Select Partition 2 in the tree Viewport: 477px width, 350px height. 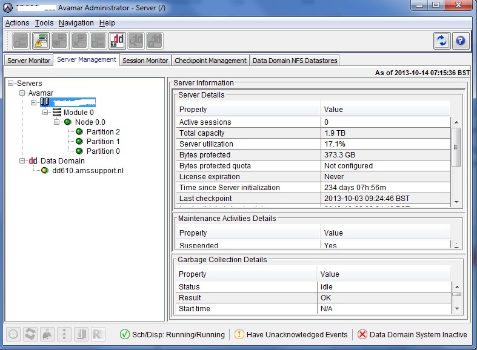click(102, 132)
